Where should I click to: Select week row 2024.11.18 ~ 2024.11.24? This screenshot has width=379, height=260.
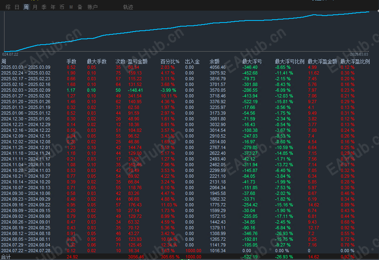point(190,153)
